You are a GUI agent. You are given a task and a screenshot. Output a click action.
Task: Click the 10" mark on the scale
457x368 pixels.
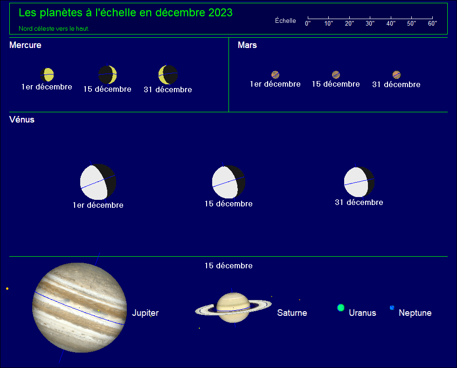click(x=328, y=23)
